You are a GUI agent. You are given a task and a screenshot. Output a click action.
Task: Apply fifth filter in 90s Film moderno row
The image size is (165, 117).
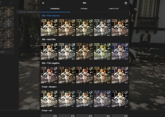coord(120,28)
